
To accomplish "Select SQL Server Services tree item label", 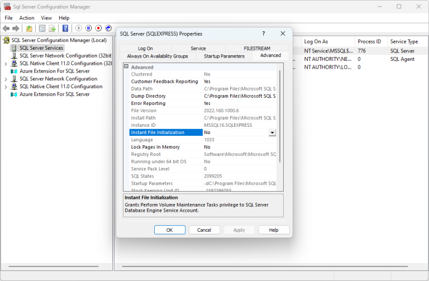I will tap(41, 48).
